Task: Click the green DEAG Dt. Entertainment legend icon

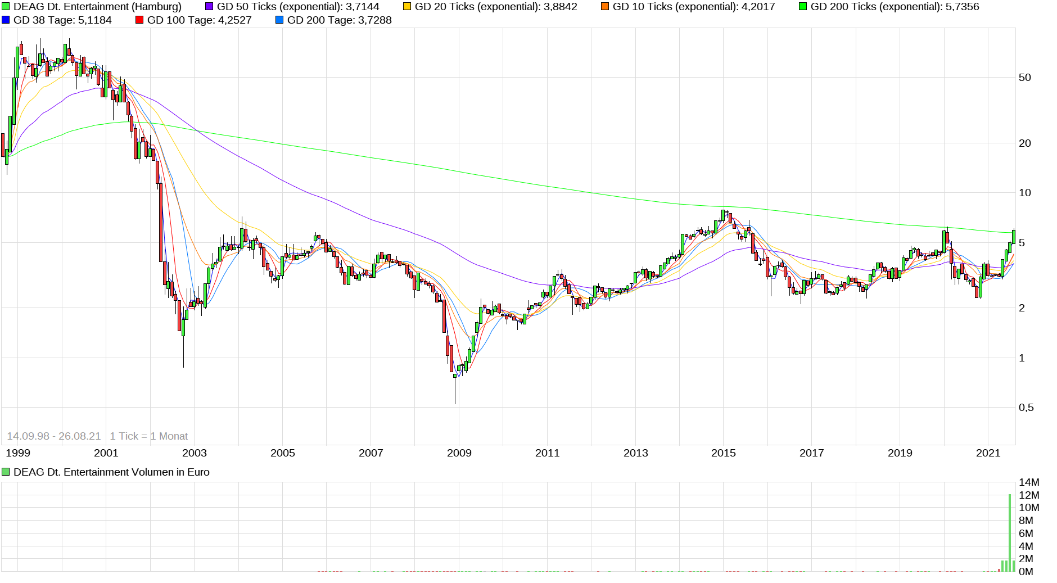Action: coord(6,7)
